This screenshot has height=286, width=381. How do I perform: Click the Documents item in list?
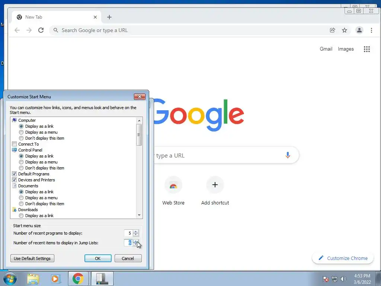[28, 186]
